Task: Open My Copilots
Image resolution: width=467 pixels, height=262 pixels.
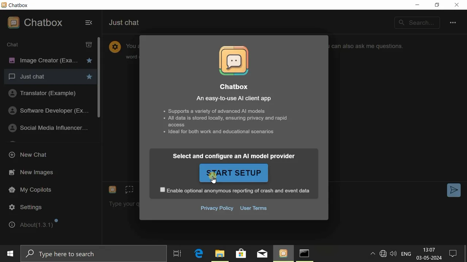Action: coord(50,190)
